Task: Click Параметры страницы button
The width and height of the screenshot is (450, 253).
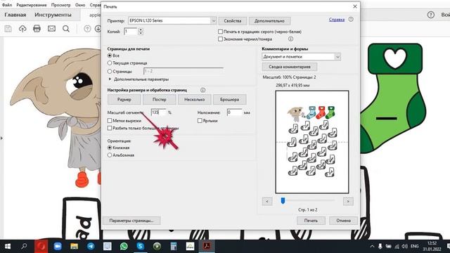Action: (131, 221)
